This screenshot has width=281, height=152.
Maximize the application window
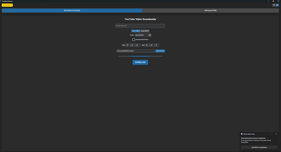pyautogui.click(x=273, y=1)
